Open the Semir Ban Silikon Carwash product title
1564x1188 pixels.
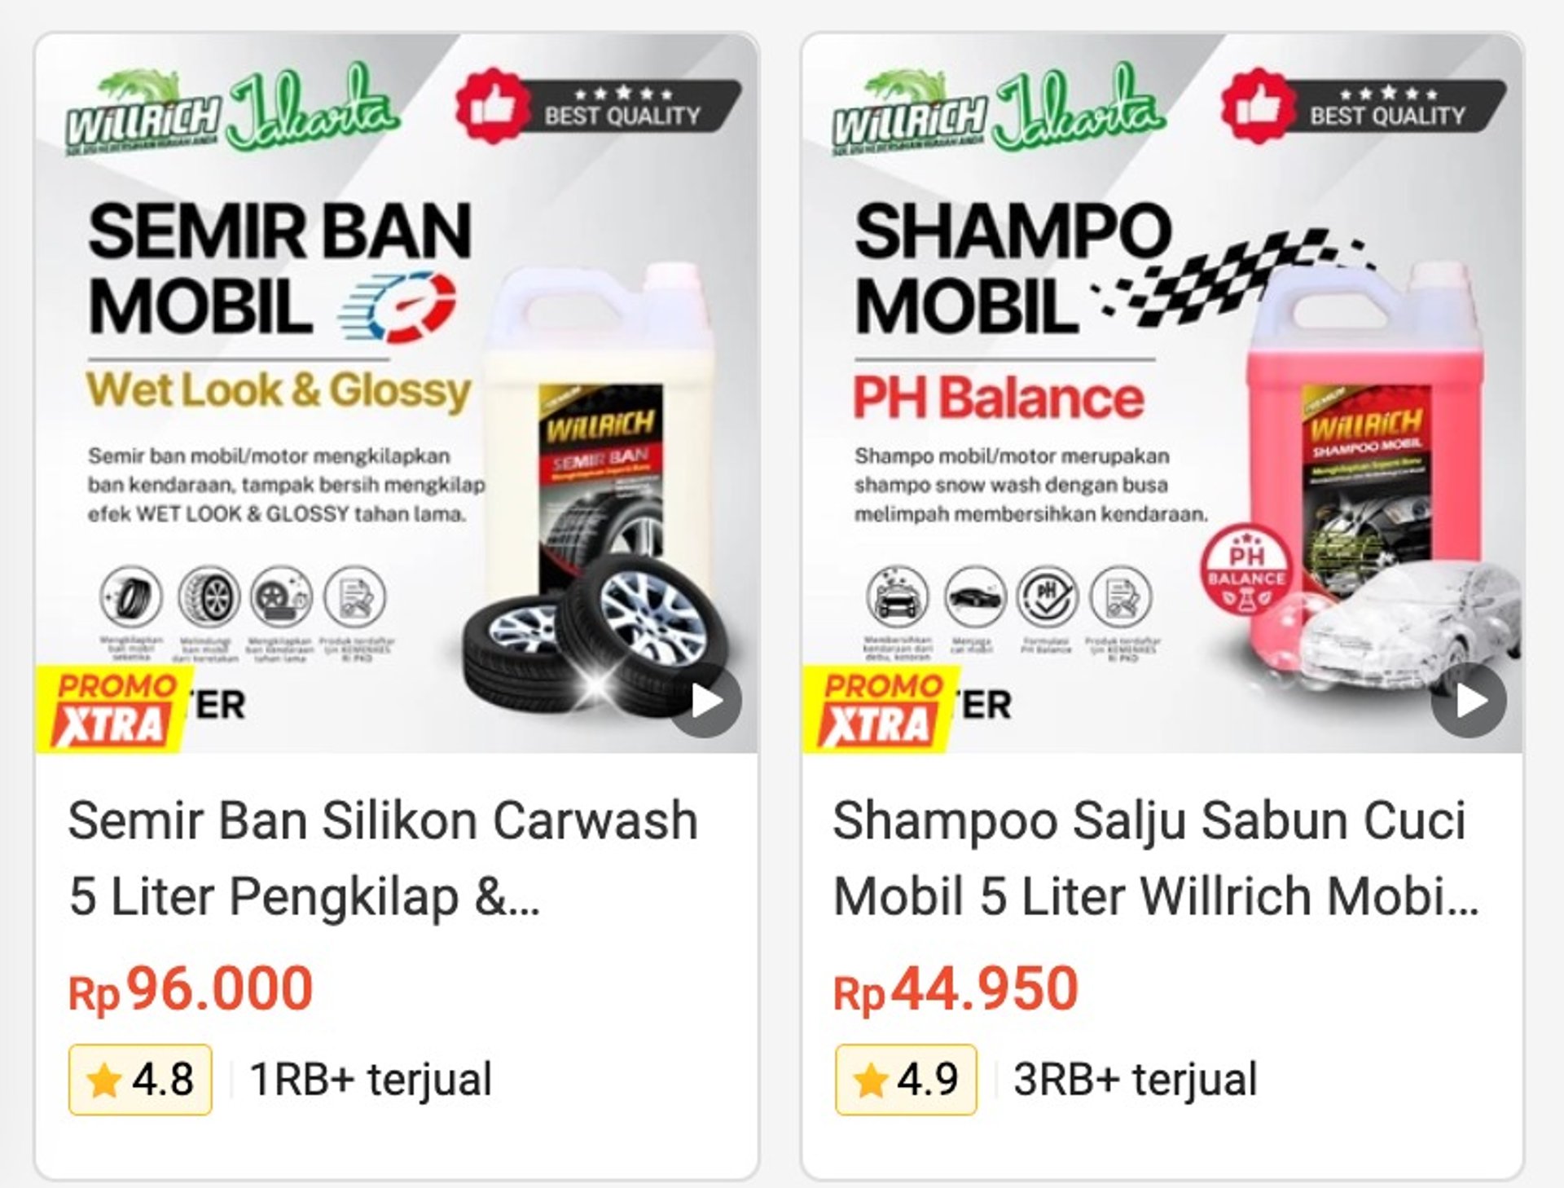pos(384,858)
